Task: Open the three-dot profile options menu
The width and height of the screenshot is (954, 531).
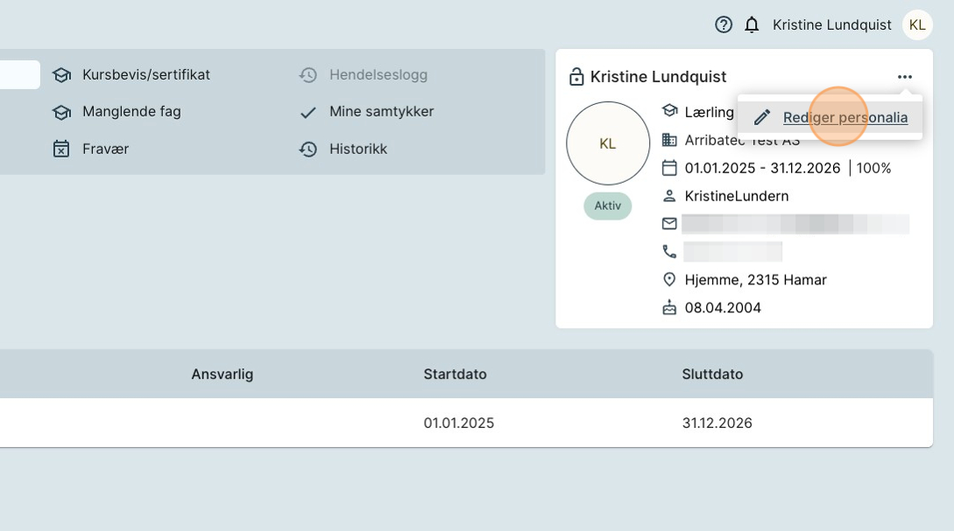Action: [x=905, y=77]
